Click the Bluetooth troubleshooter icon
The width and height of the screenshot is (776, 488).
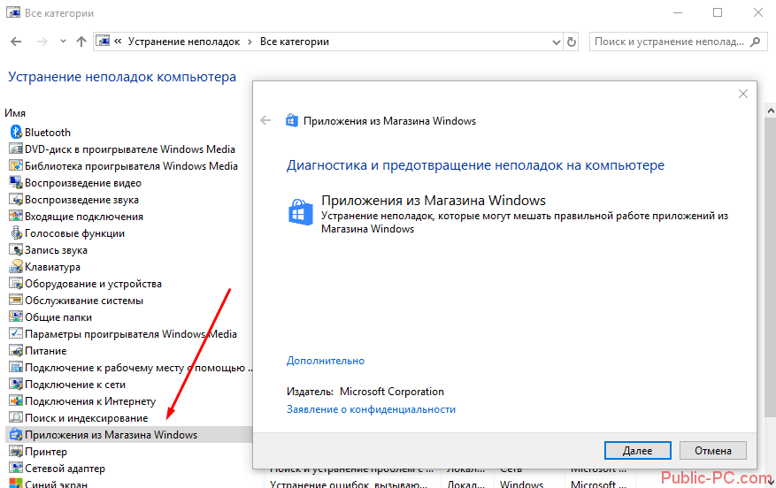pyautogui.click(x=16, y=132)
